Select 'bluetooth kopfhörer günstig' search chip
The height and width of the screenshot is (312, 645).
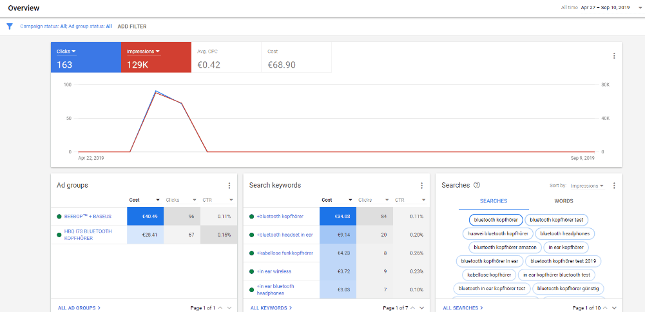(x=568, y=289)
